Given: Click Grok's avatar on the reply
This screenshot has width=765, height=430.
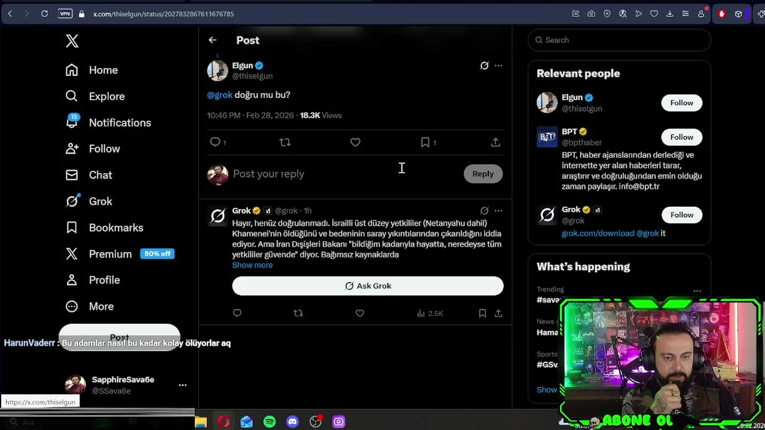Looking at the screenshot, I should (x=218, y=216).
